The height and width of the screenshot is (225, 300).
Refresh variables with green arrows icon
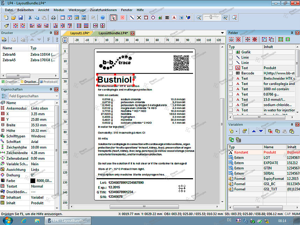[231, 140]
